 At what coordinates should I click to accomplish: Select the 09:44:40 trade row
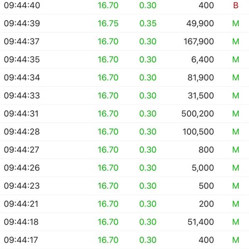pos(124,6)
